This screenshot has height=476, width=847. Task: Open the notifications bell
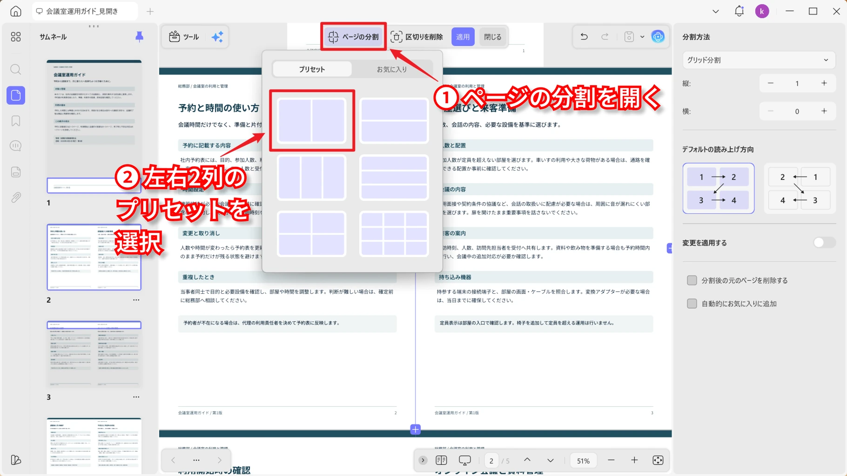[739, 11]
